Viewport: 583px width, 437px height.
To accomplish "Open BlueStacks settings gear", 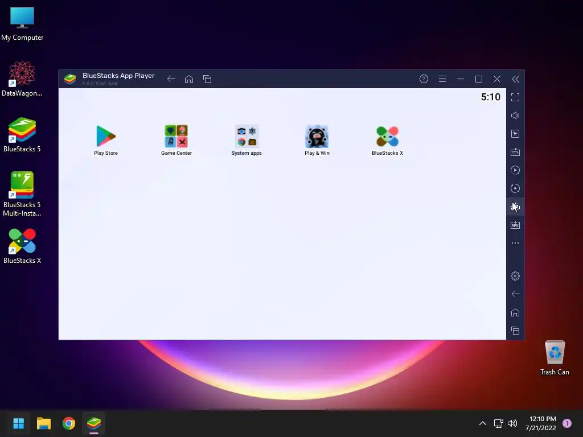I will [x=515, y=276].
